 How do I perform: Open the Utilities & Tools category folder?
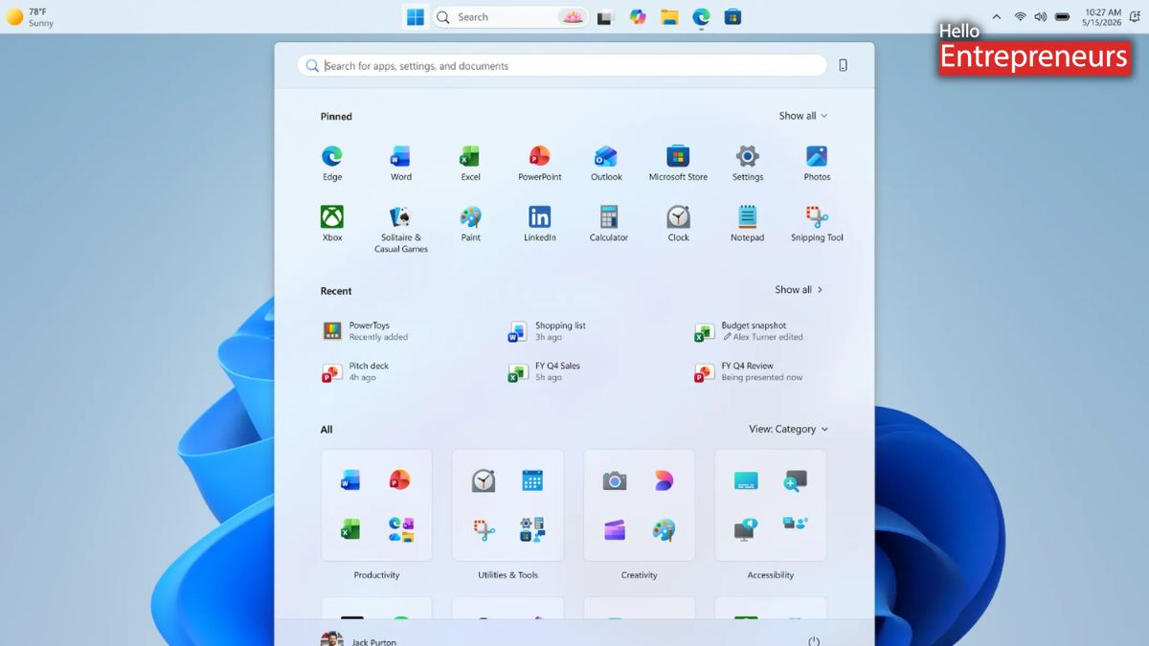coord(507,505)
